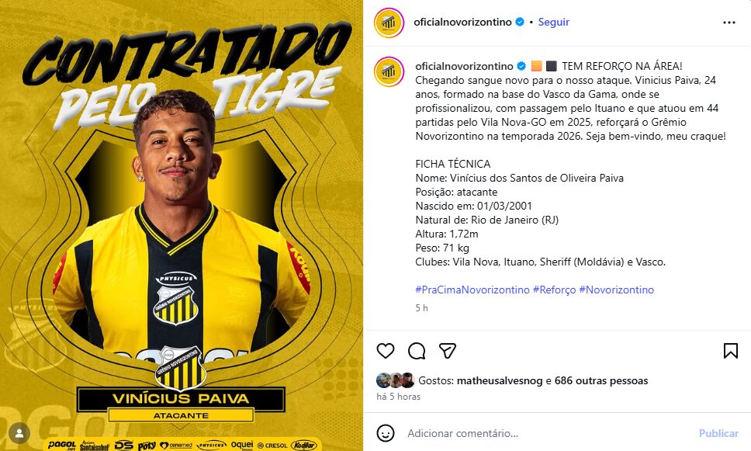Viewport: 751px width, 451px height.
Task: Open the #PraCimaNovorizontino hashtag
Action: coord(472,290)
